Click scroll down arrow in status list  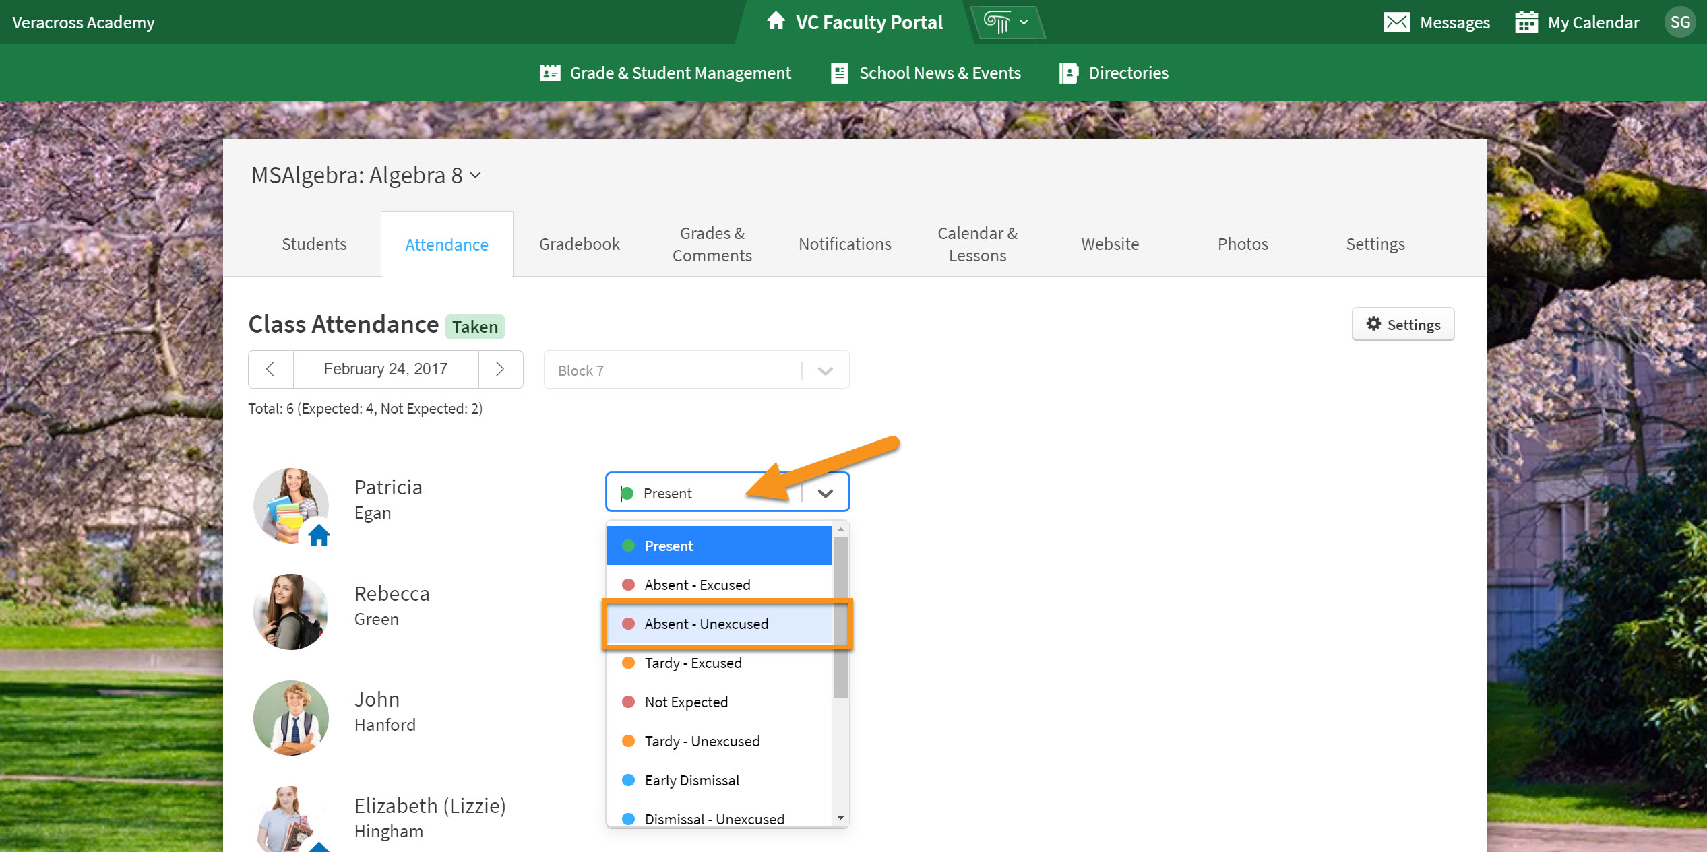[x=840, y=818]
